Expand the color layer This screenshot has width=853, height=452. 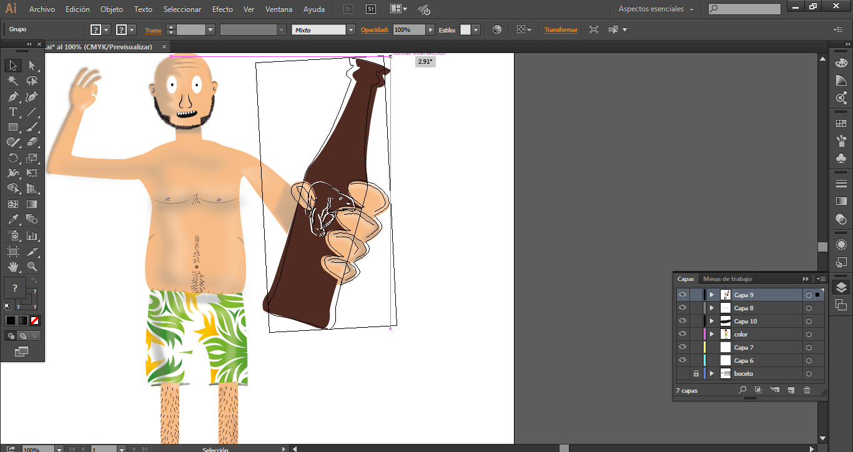[712, 334]
